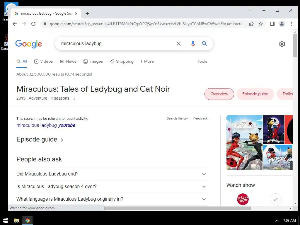Show hidden system tray icons

277,221
